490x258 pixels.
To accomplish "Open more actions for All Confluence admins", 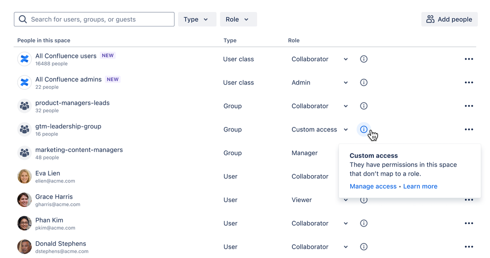I will [x=469, y=82].
